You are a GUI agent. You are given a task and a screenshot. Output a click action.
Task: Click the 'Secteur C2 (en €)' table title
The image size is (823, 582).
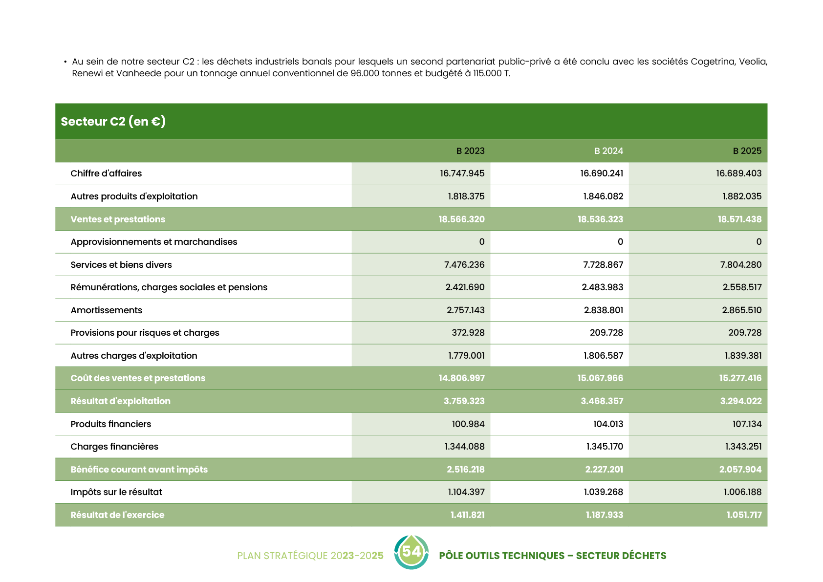click(x=113, y=121)
